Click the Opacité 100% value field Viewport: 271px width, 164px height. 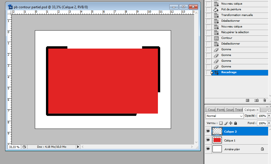tap(262, 116)
